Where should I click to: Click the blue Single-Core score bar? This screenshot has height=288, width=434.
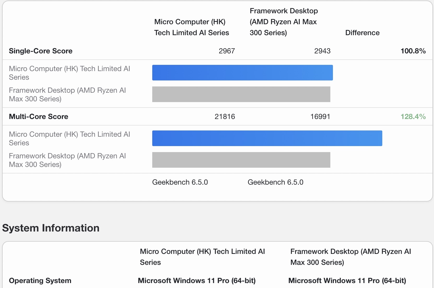(x=242, y=73)
